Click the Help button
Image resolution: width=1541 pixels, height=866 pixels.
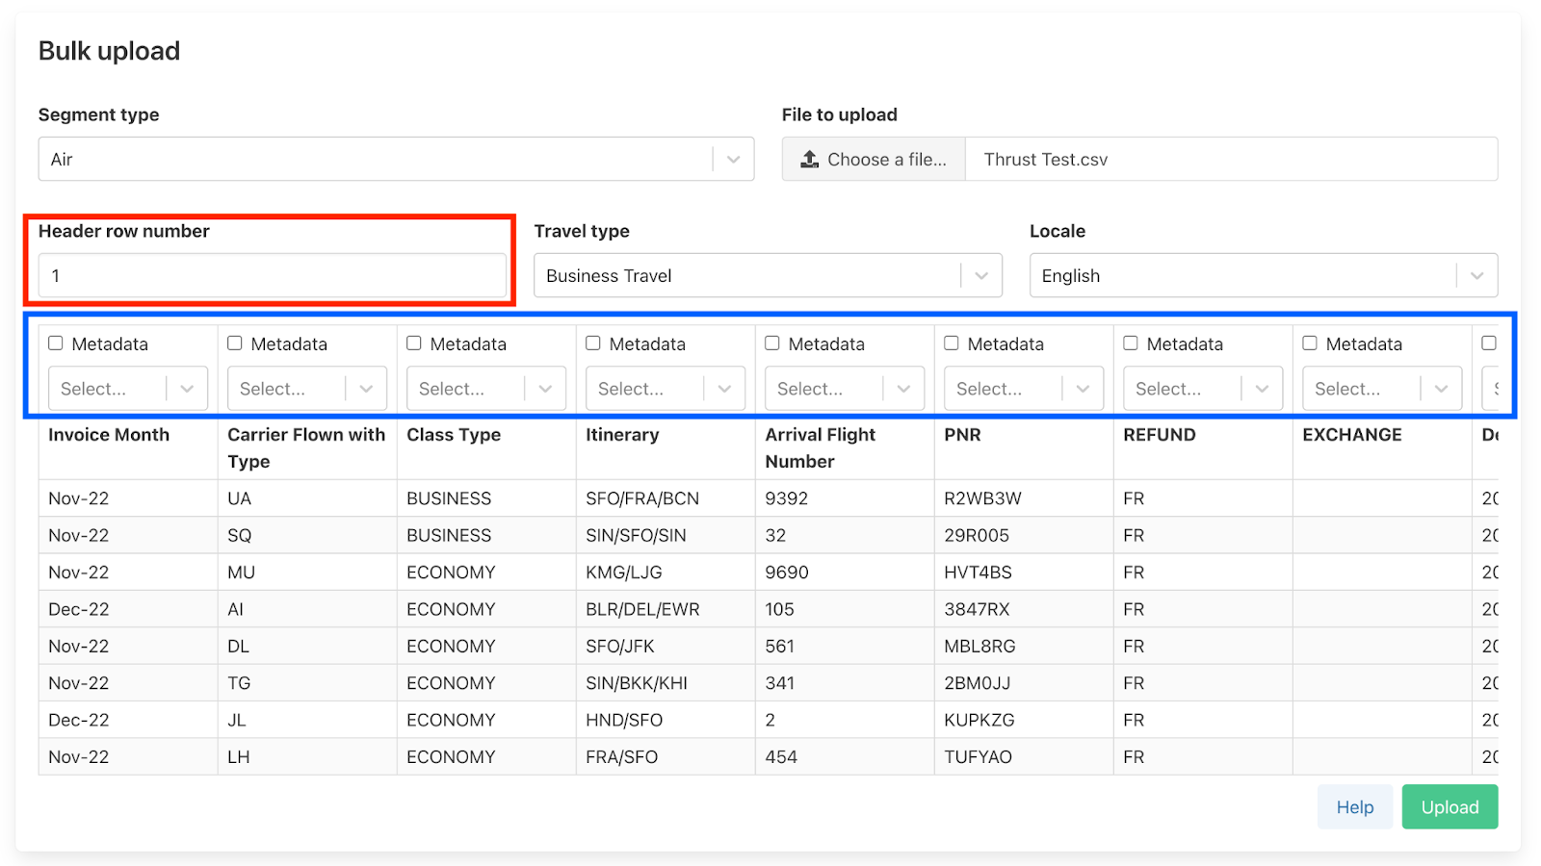point(1354,807)
